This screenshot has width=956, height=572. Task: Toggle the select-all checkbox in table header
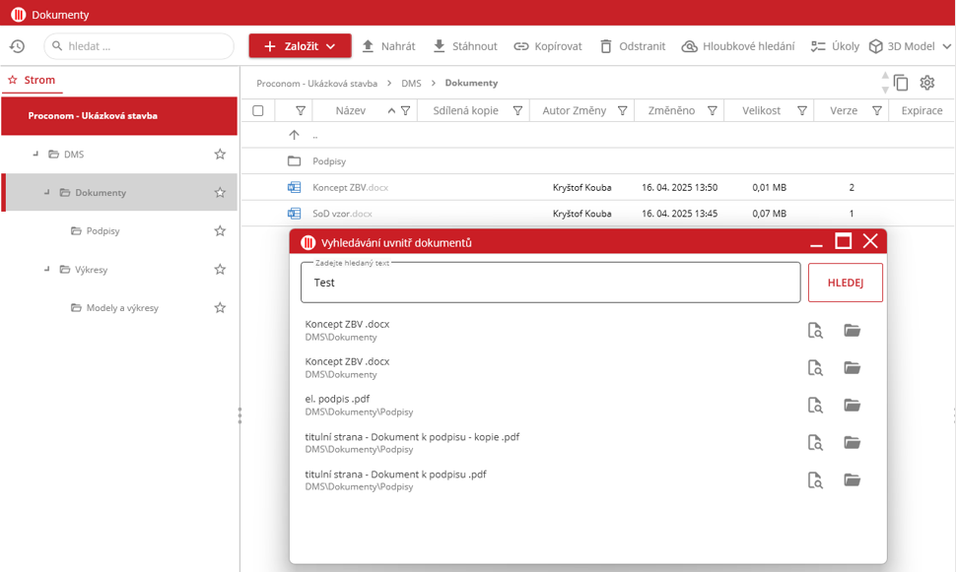[x=258, y=111]
